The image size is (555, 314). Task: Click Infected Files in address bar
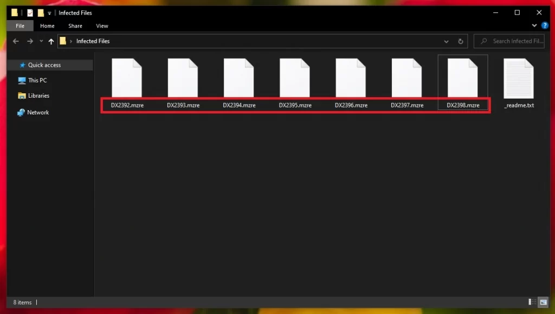93,41
